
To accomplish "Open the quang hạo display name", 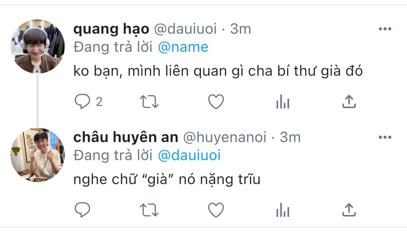I will [111, 29].
